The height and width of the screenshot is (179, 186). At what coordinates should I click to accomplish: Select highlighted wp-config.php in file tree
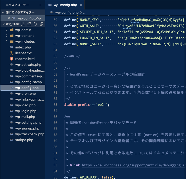pyautogui.click(x=23, y=88)
